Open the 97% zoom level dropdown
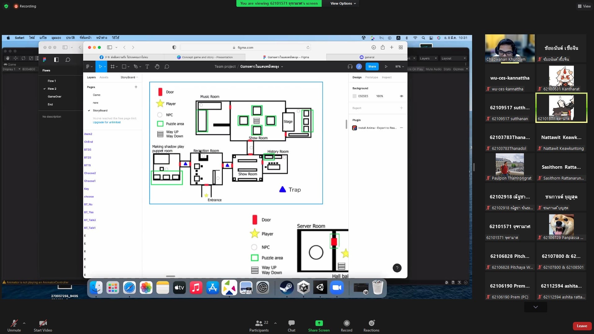The height and width of the screenshot is (334, 594). pyautogui.click(x=399, y=67)
